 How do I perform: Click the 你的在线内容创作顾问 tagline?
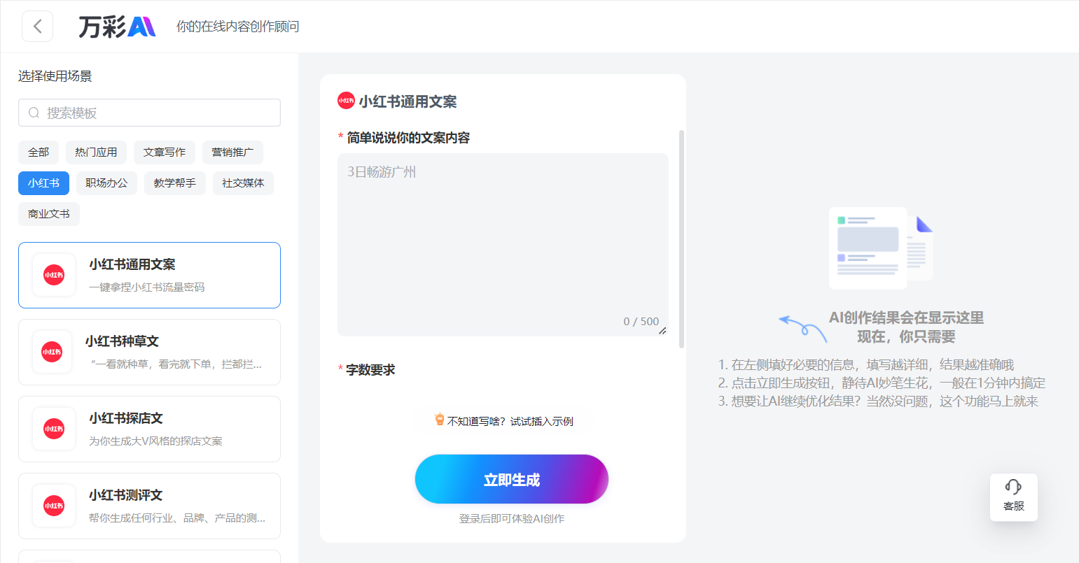pyautogui.click(x=238, y=27)
